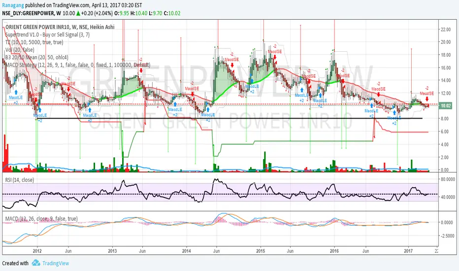Open the TradingView link beside Created with
The height and width of the screenshot is (271, 459).
click(56, 263)
